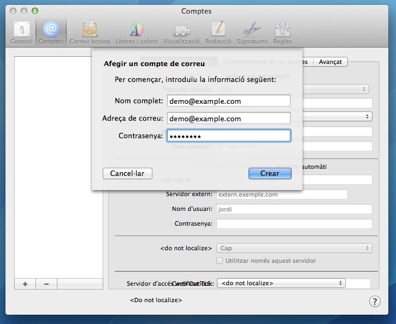Viewport: 396px width, 324px height.
Task: Open the Signatures preferences pane
Action: click(252, 33)
